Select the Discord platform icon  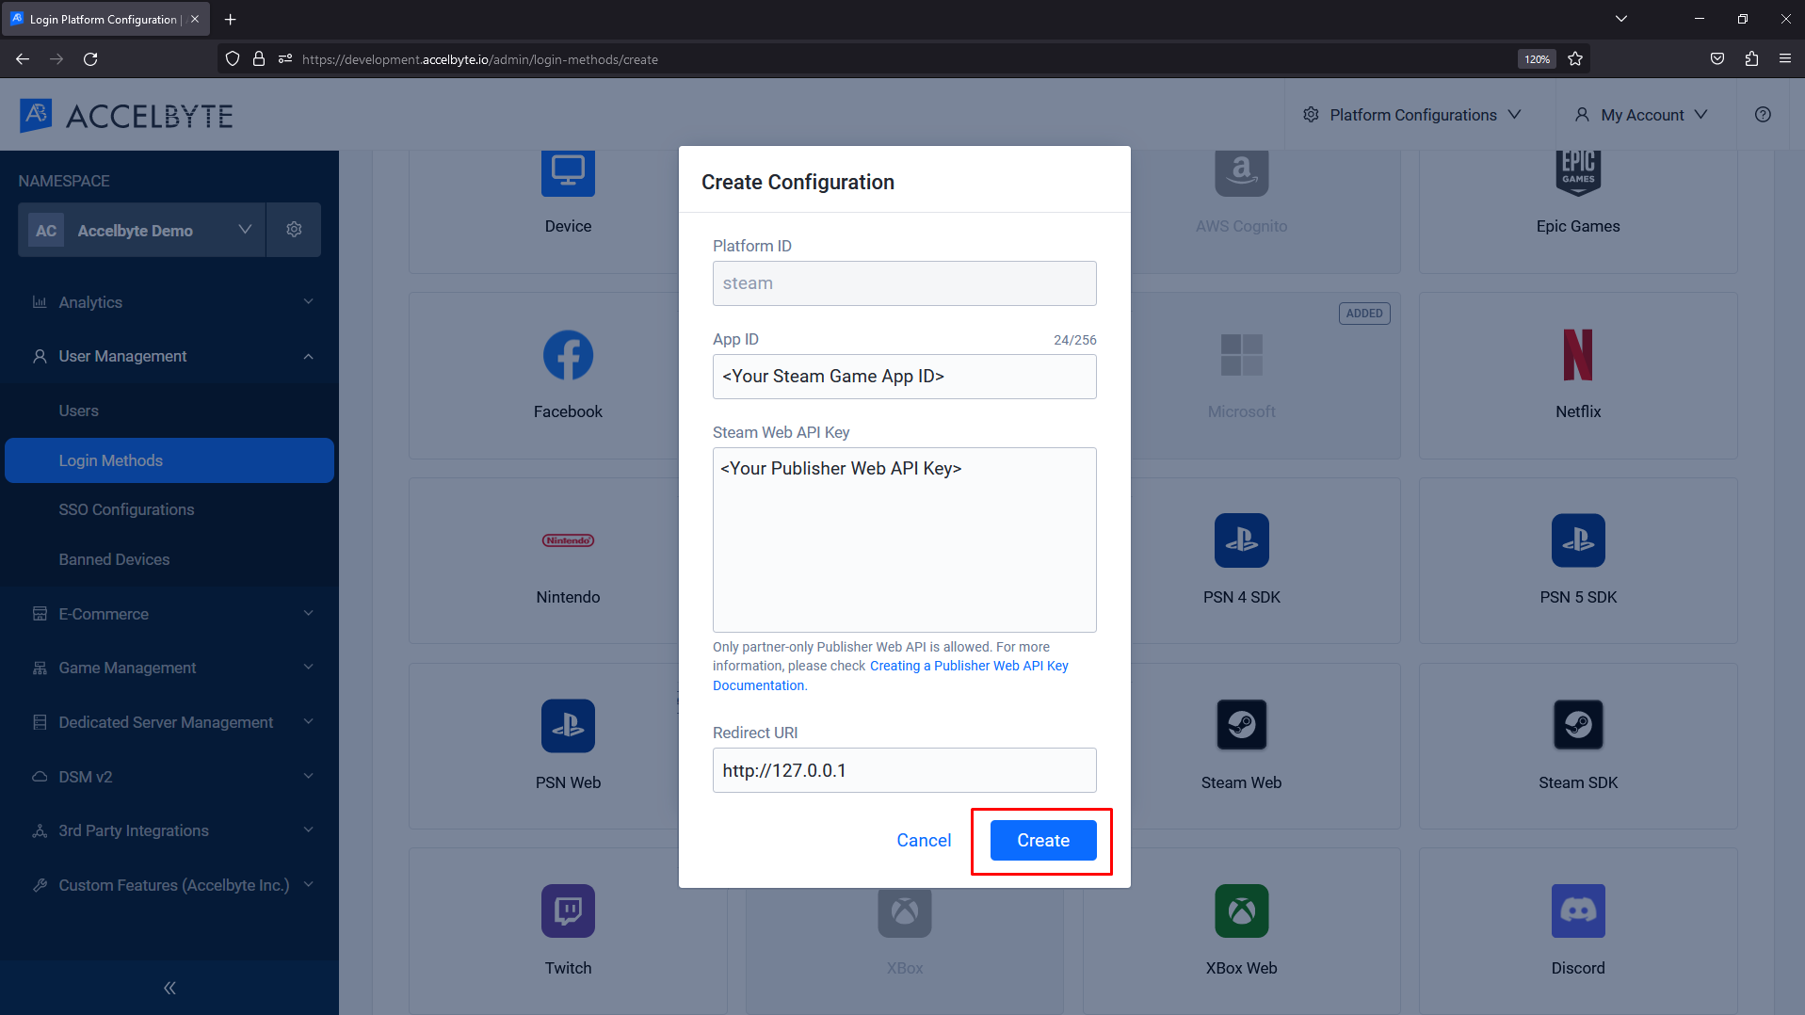point(1578,910)
